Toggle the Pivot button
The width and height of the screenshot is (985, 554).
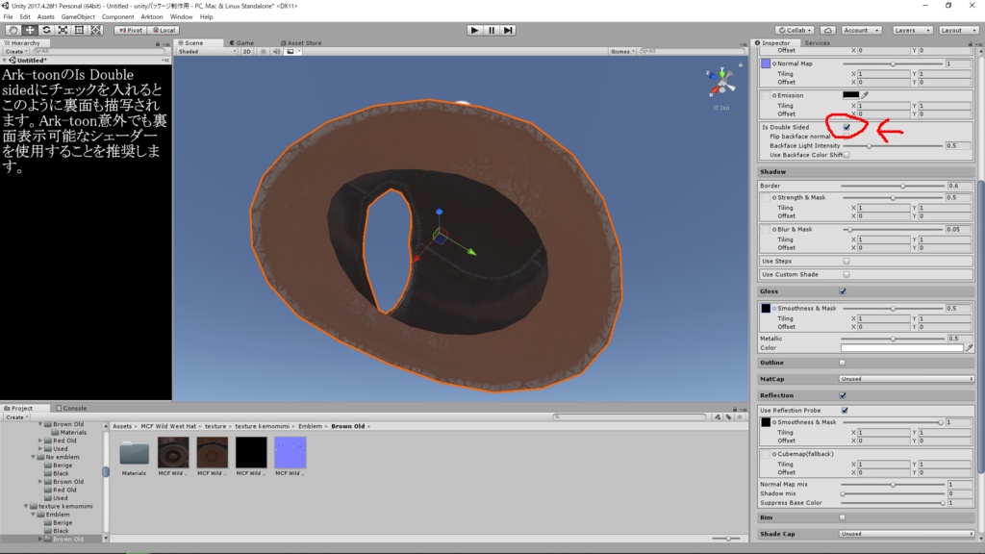click(130, 30)
